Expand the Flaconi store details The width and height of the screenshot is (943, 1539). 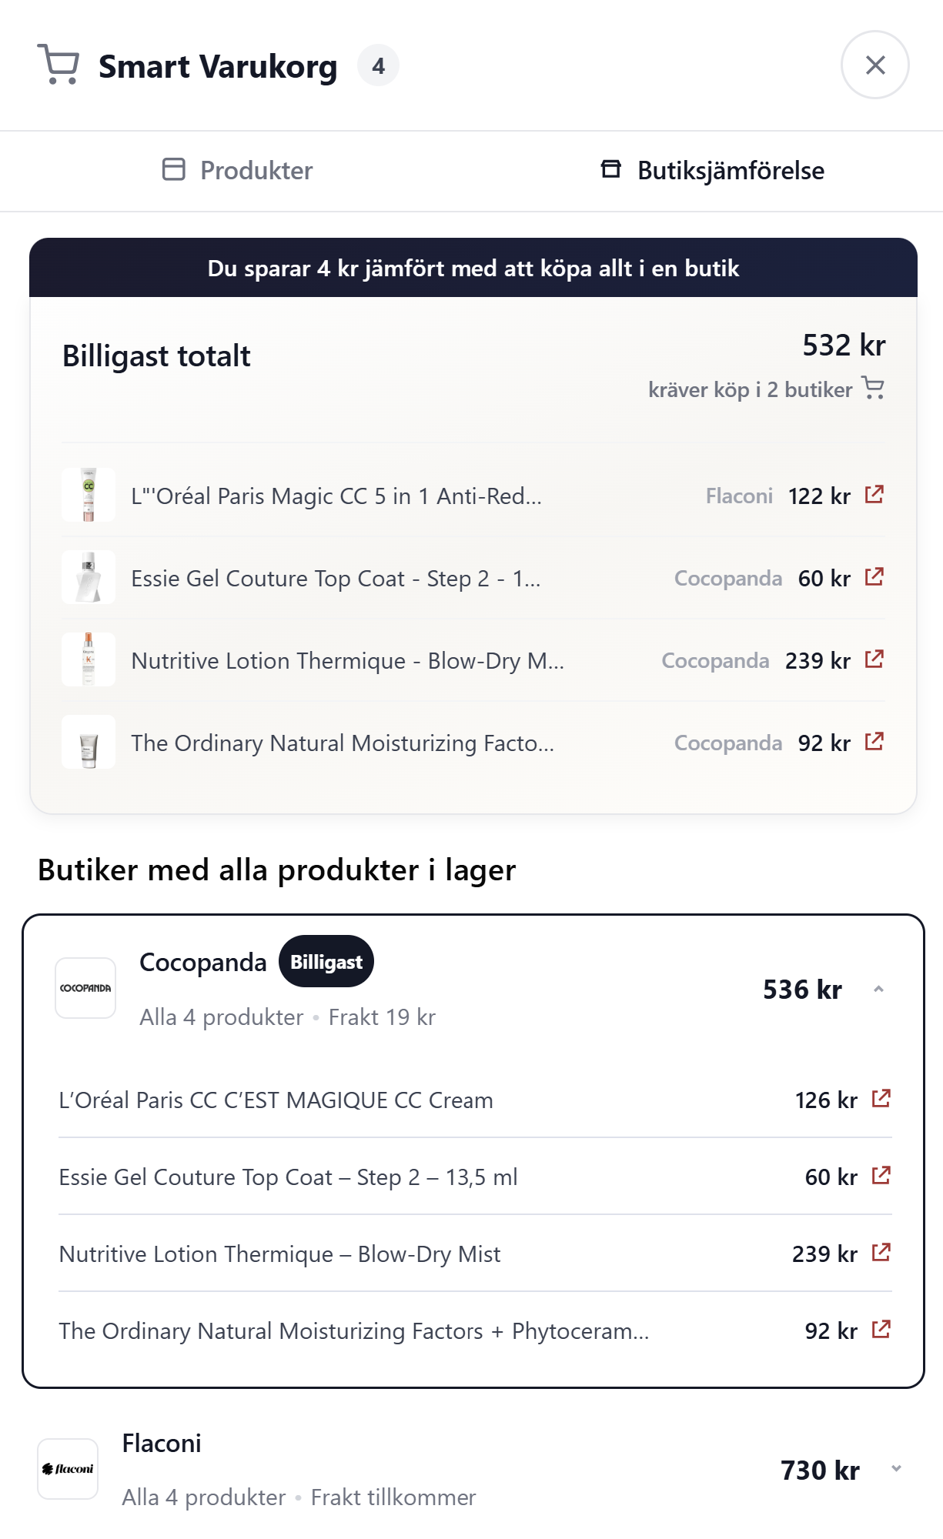coord(896,1469)
